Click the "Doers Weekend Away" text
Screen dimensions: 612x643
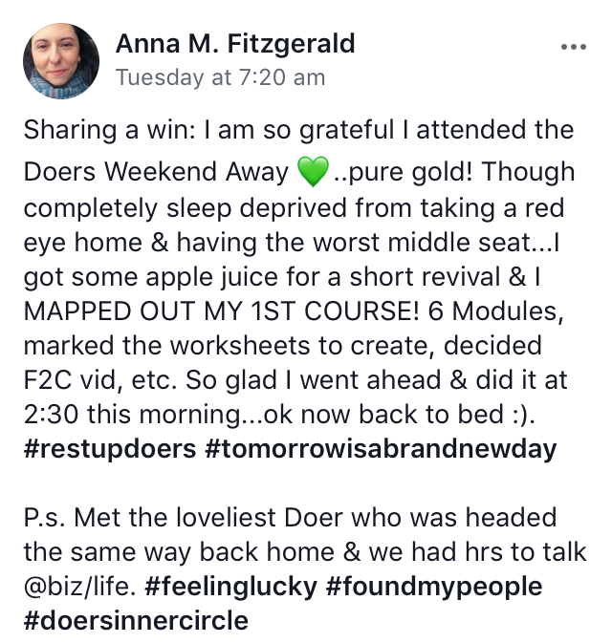(155, 173)
